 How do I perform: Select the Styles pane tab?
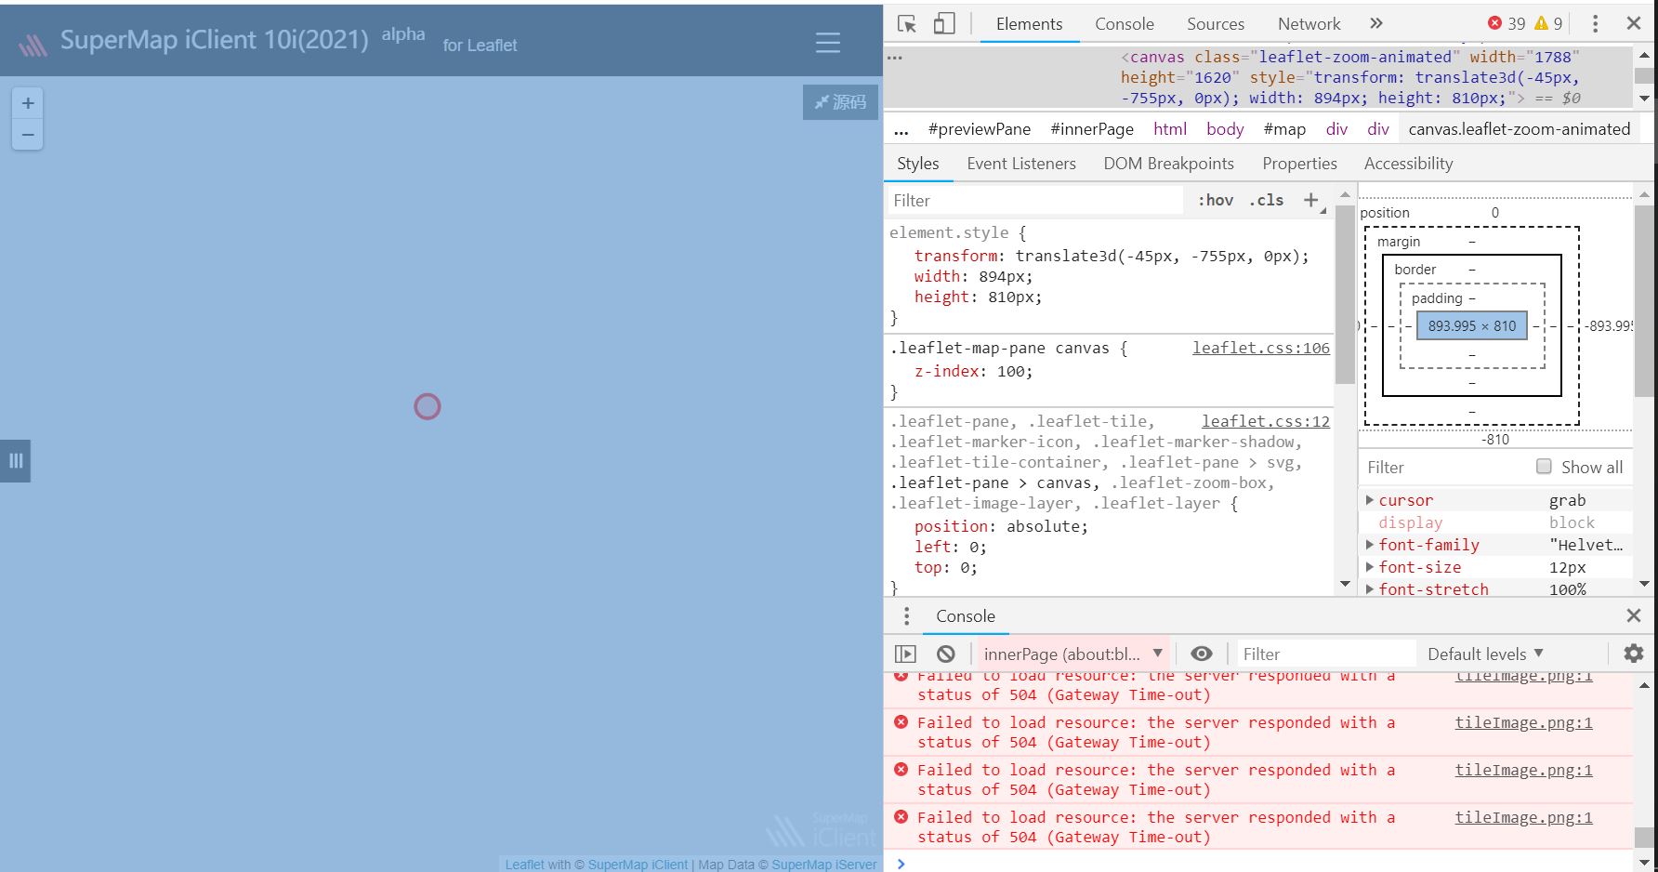point(918,164)
